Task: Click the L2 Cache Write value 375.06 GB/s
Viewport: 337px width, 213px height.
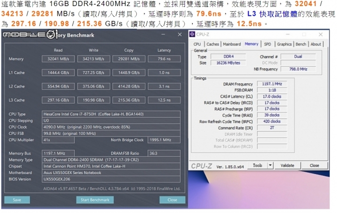Action: point(94,86)
